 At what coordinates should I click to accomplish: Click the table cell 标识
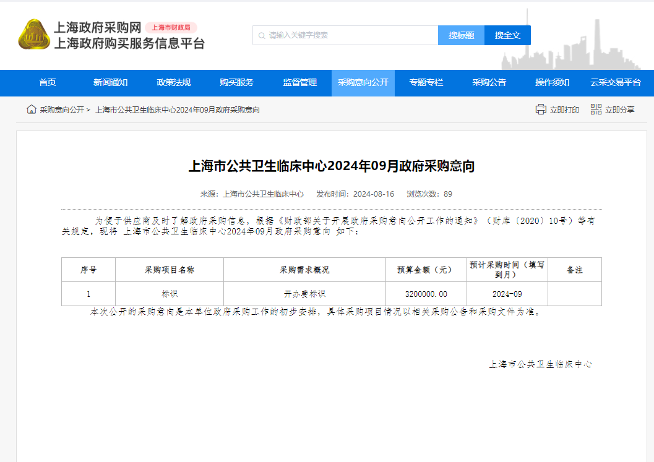point(170,294)
